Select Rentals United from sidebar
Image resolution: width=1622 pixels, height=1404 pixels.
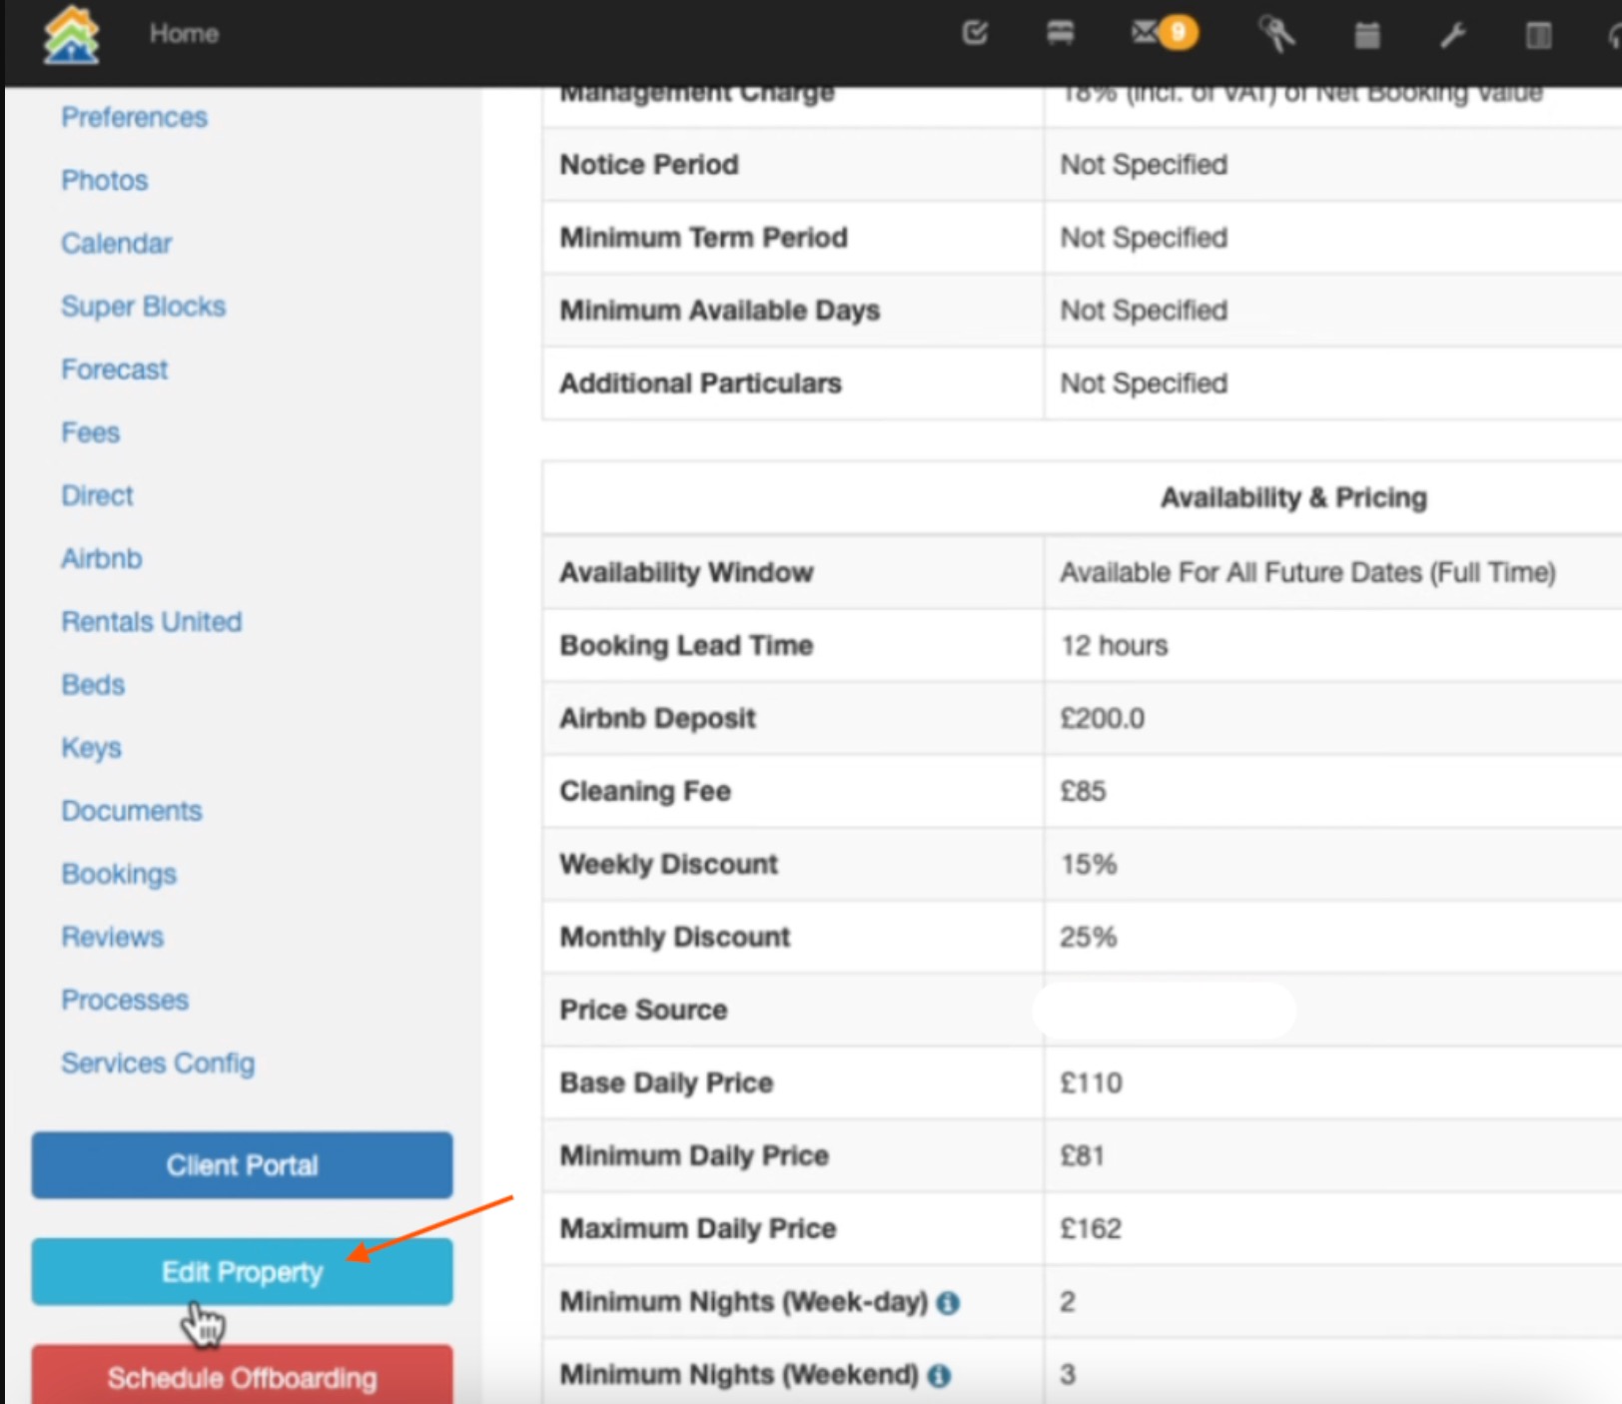151,622
